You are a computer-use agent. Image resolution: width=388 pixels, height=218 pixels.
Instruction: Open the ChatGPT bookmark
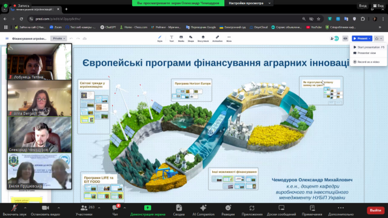click(x=108, y=27)
